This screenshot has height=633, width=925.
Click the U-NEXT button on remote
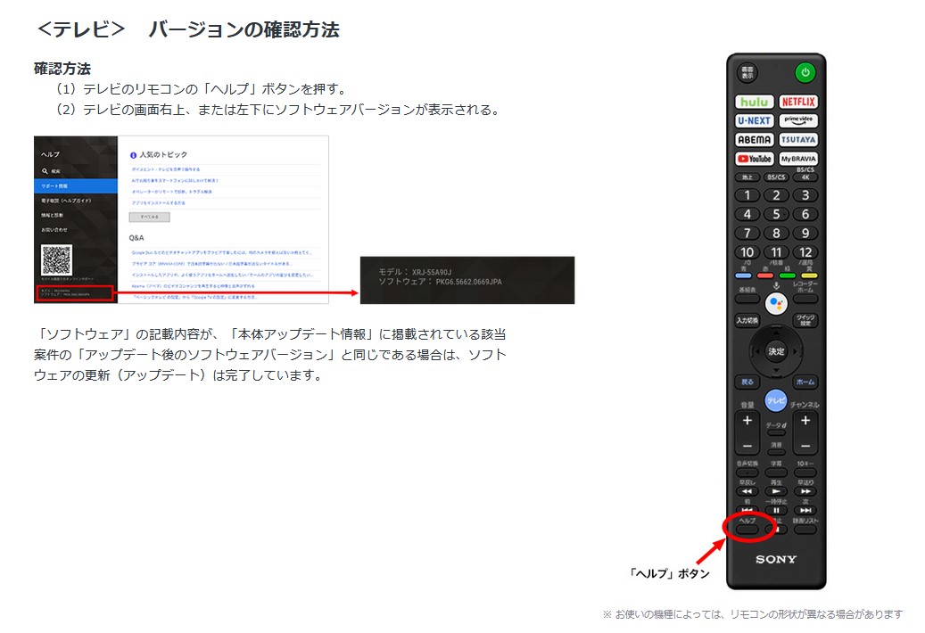tap(754, 121)
